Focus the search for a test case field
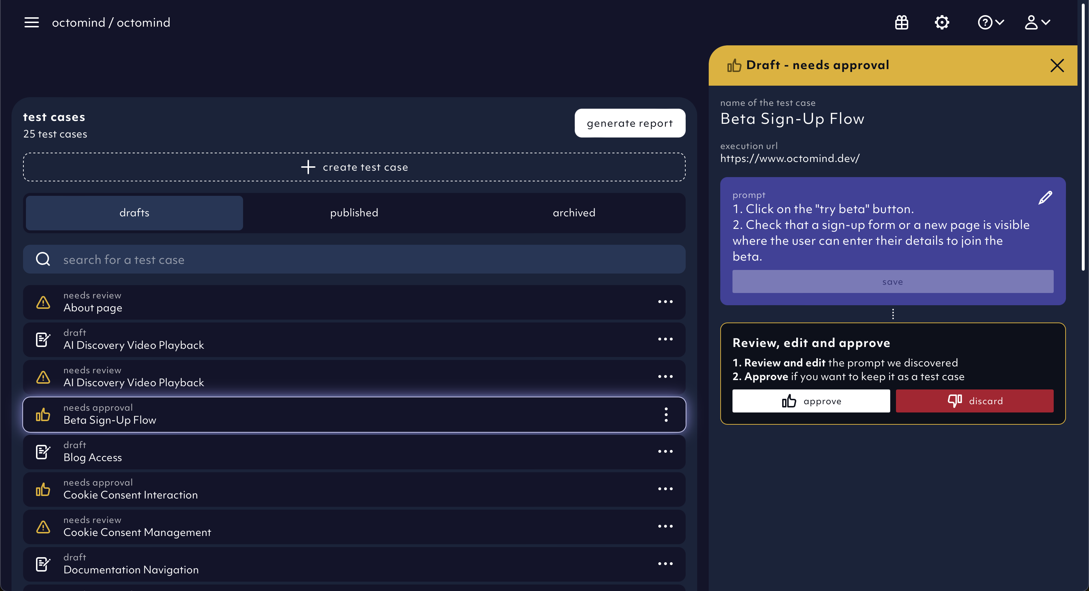Screen dimensions: 1089x591 354,260
